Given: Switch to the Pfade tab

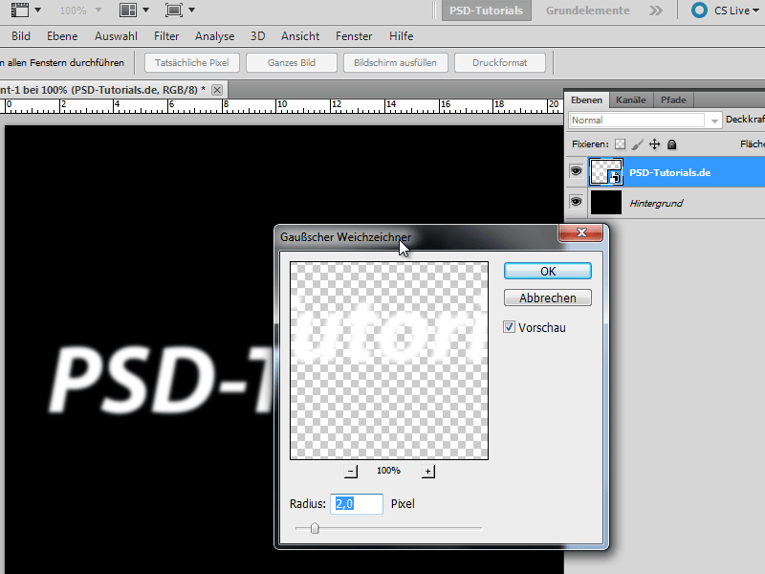Looking at the screenshot, I should click(673, 100).
